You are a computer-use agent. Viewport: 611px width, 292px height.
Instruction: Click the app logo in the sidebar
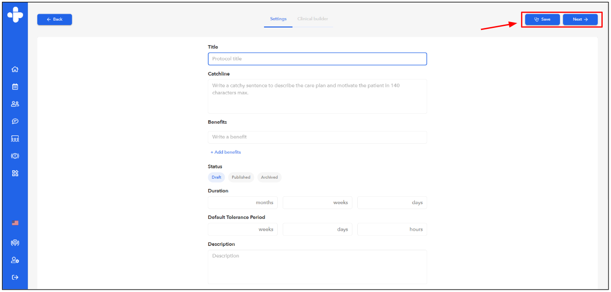click(15, 14)
